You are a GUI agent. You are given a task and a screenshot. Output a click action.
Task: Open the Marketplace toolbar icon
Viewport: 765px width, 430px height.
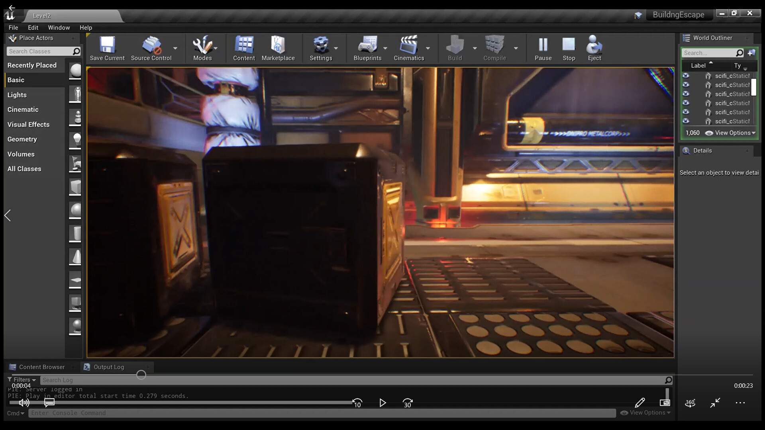[x=278, y=45]
